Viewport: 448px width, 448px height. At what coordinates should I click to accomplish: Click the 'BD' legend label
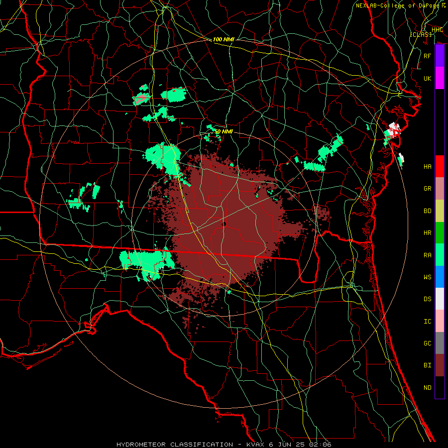coord(428,211)
